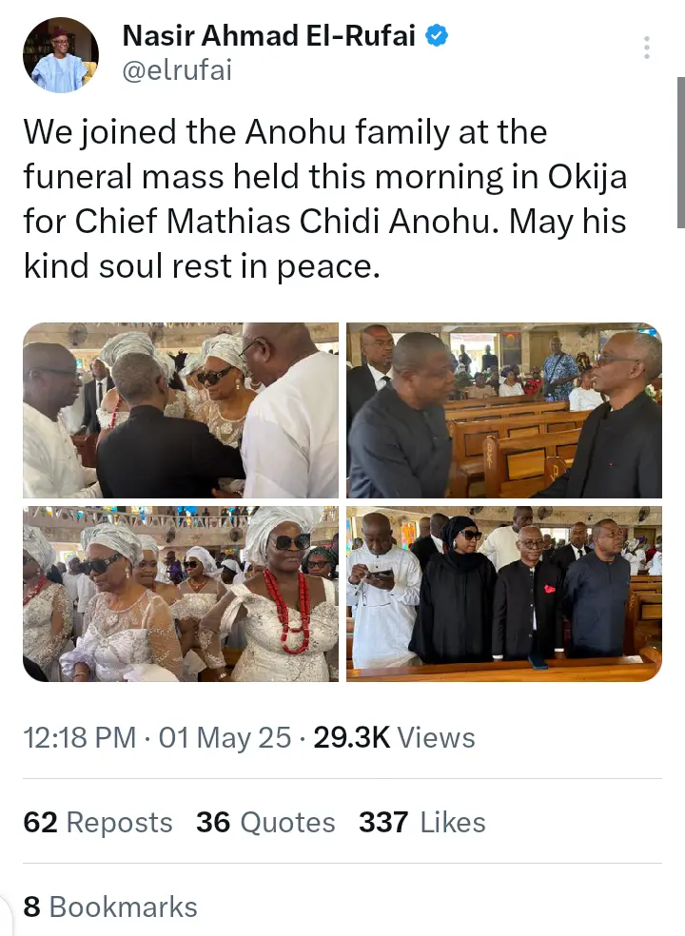Screen dimensions: 685x936
Task: Open top-right photo of handshake by pews
Action: [x=504, y=410]
